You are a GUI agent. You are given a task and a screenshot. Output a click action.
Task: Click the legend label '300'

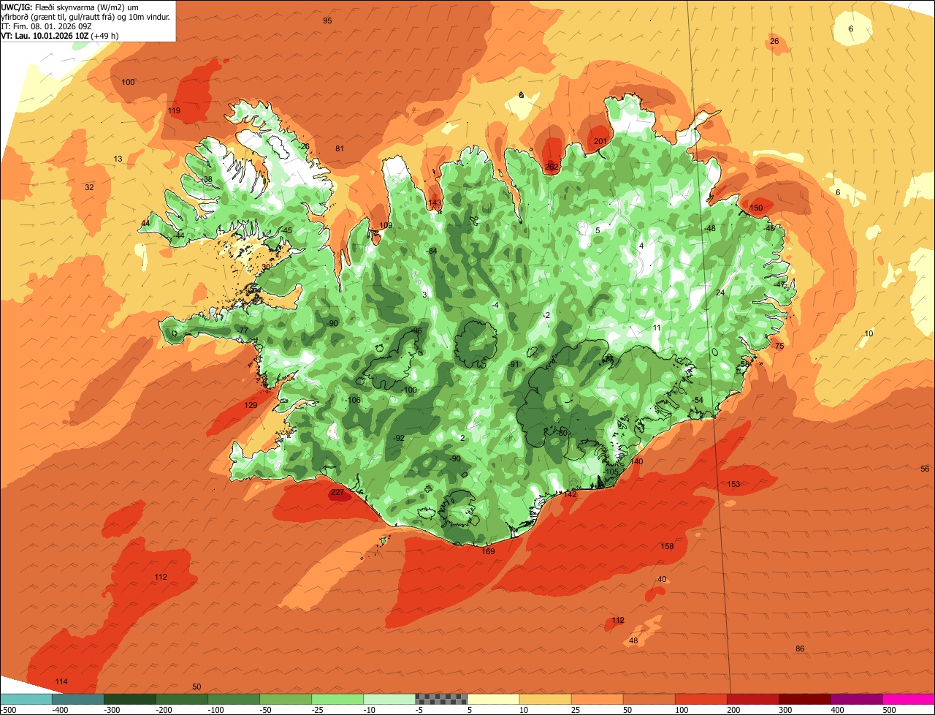(785, 710)
